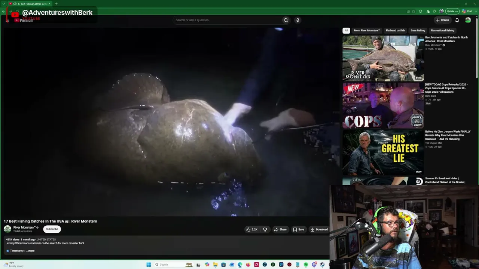The height and width of the screenshot is (269, 479).
Task: Close the current browser tab
Action: (x=49, y=4)
